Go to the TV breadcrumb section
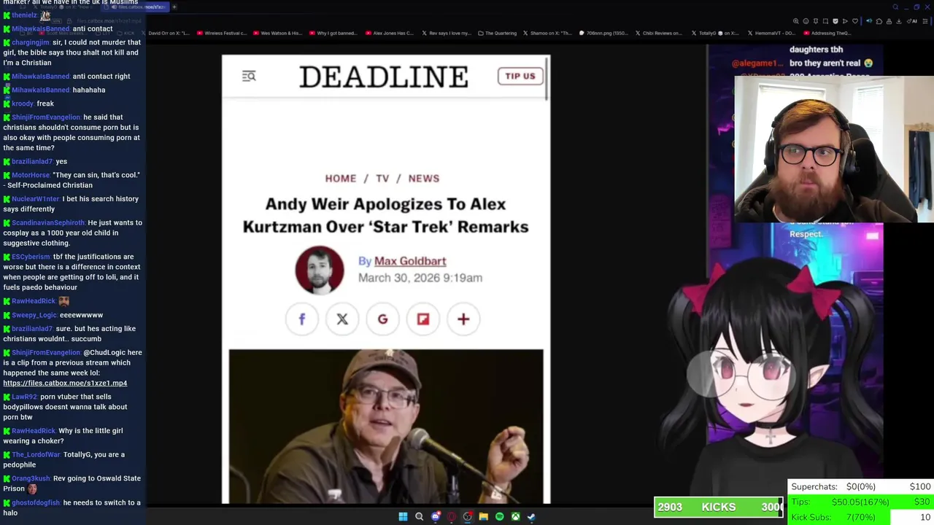The height and width of the screenshot is (525, 934). coord(382,178)
